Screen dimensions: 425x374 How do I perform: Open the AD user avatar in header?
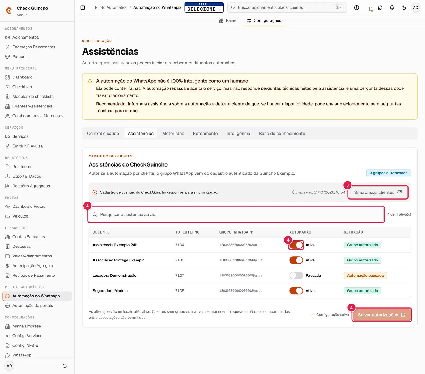(416, 7)
